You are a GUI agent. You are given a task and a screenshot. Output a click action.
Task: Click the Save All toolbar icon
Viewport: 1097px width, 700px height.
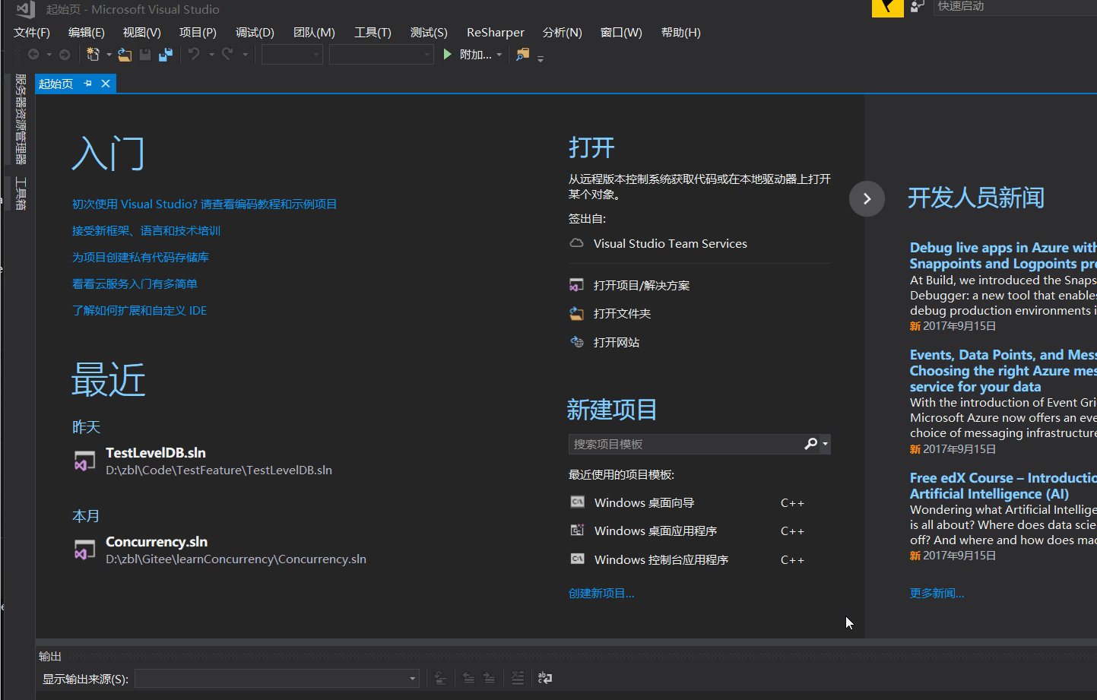(x=166, y=54)
